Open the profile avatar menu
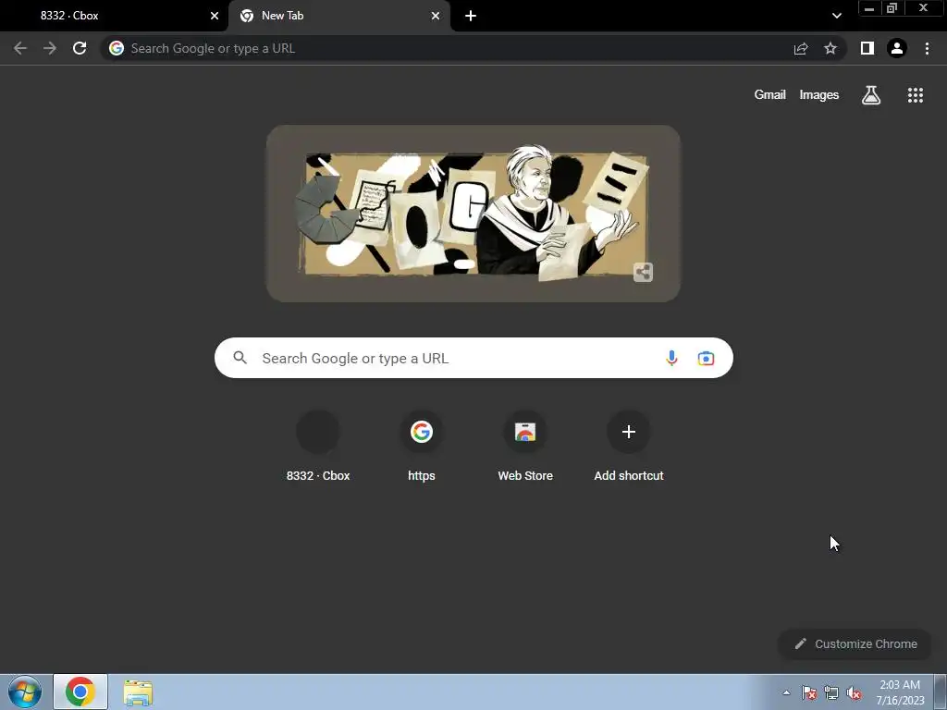 tap(897, 48)
